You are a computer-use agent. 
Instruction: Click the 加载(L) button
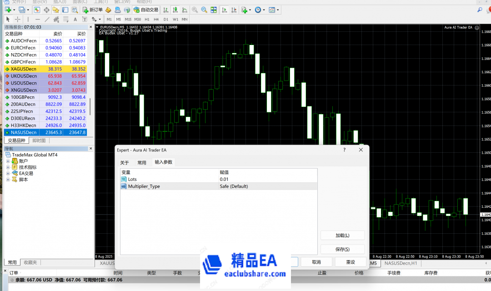click(x=342, y=235)
